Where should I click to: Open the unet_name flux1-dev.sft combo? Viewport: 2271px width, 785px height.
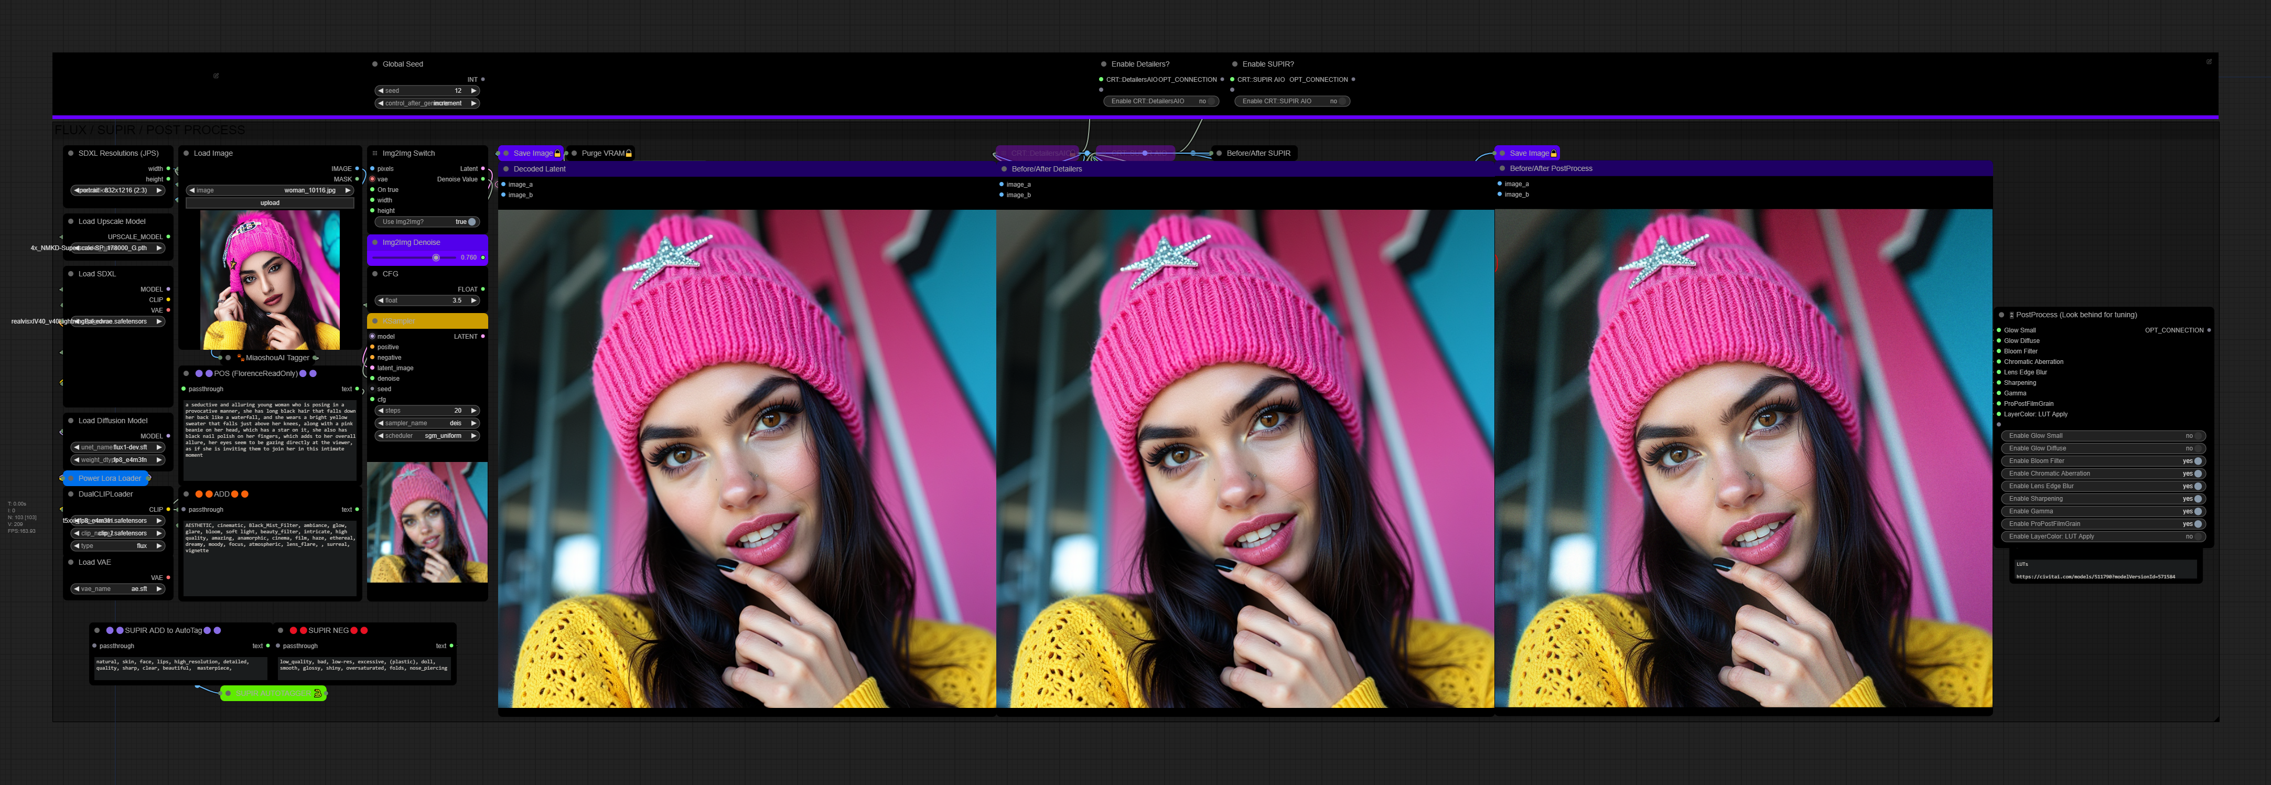pos(118,447)
